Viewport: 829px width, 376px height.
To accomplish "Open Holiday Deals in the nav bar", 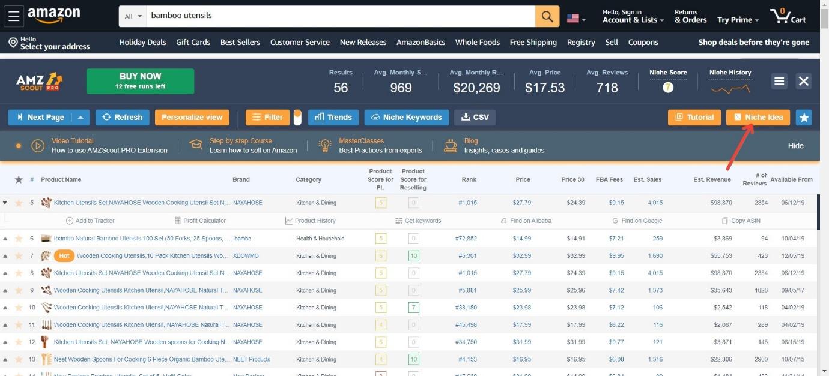I will (x=142, y=43).
